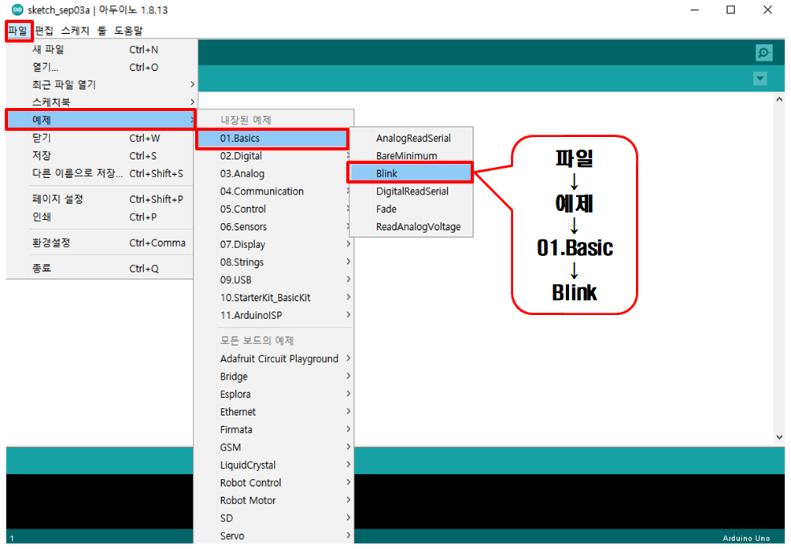Choose 열기... menu entry
This screenshot has height=549, width=791.
pyautogui.click(x=101, y=67)
